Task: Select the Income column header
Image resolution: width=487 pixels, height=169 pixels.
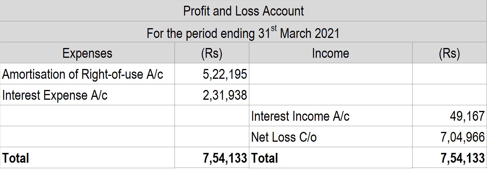Action: (331, 53)
